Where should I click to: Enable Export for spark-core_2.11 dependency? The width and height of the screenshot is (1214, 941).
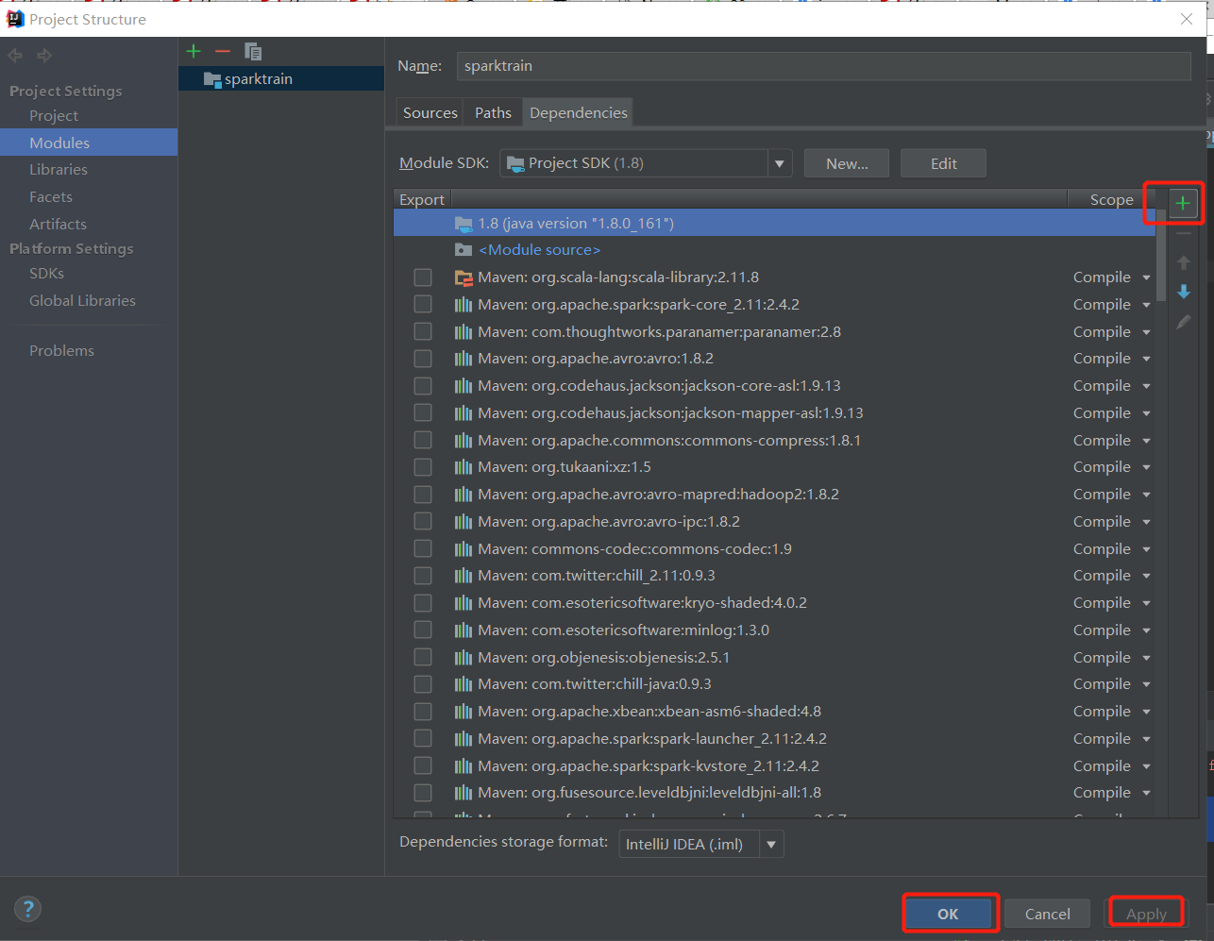[x=423, y=304]
